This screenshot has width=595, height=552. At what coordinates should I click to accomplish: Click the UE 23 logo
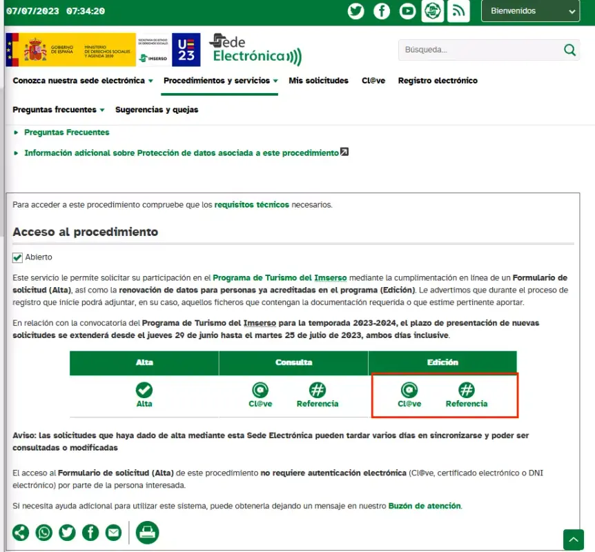pos(186,50)
